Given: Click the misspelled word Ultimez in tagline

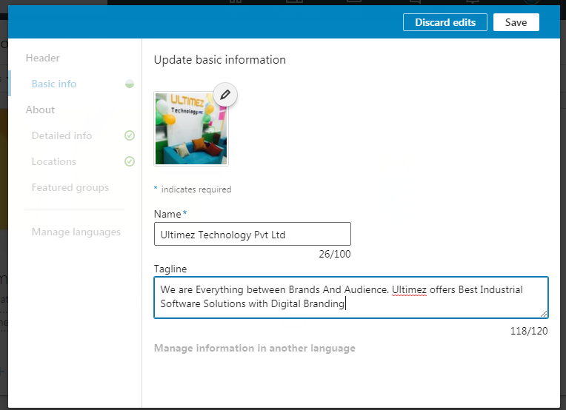Looking at the screenshot, I should 410,290.
